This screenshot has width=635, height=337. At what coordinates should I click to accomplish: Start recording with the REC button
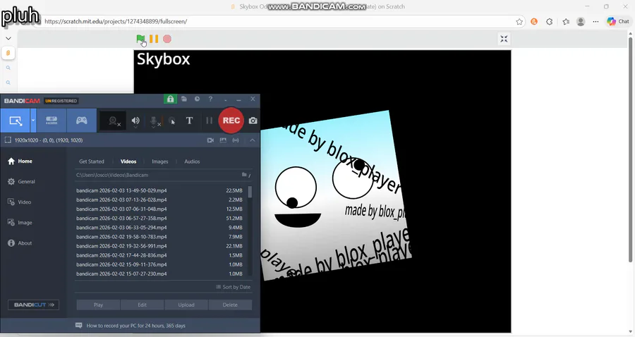tap(231, 121)
